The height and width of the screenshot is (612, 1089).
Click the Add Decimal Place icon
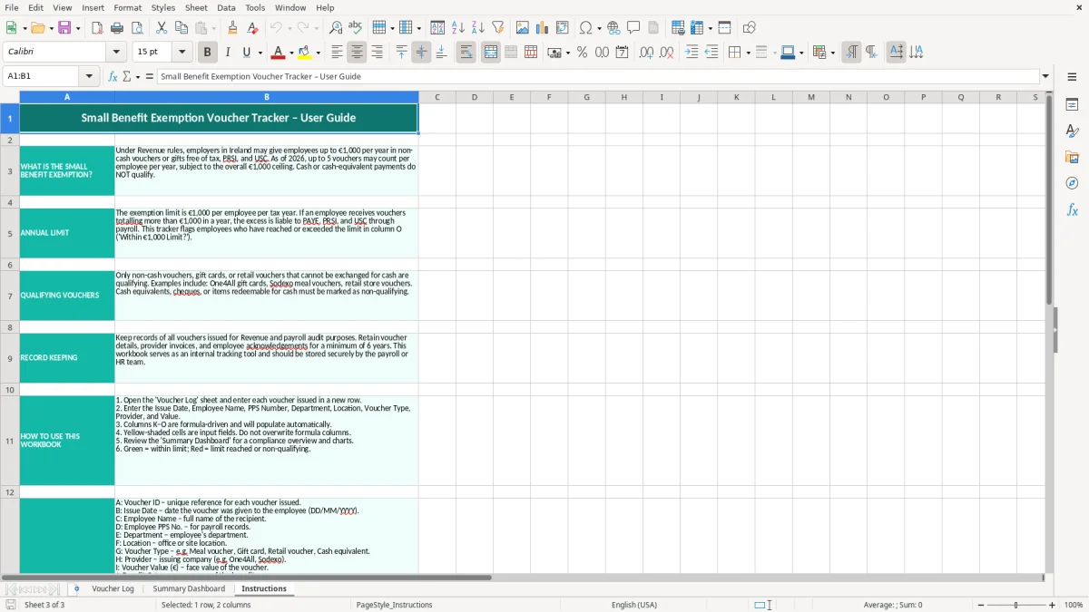[x=646, y=53]
